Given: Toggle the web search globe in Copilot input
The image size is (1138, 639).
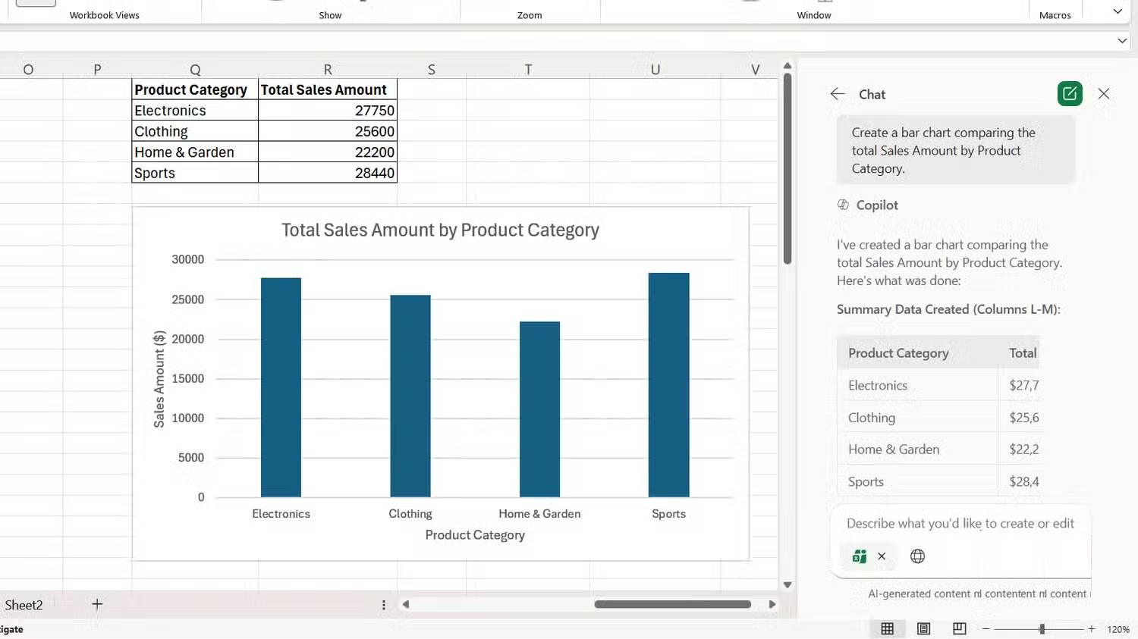Looking at the screenshot, I should coord(917,556).
